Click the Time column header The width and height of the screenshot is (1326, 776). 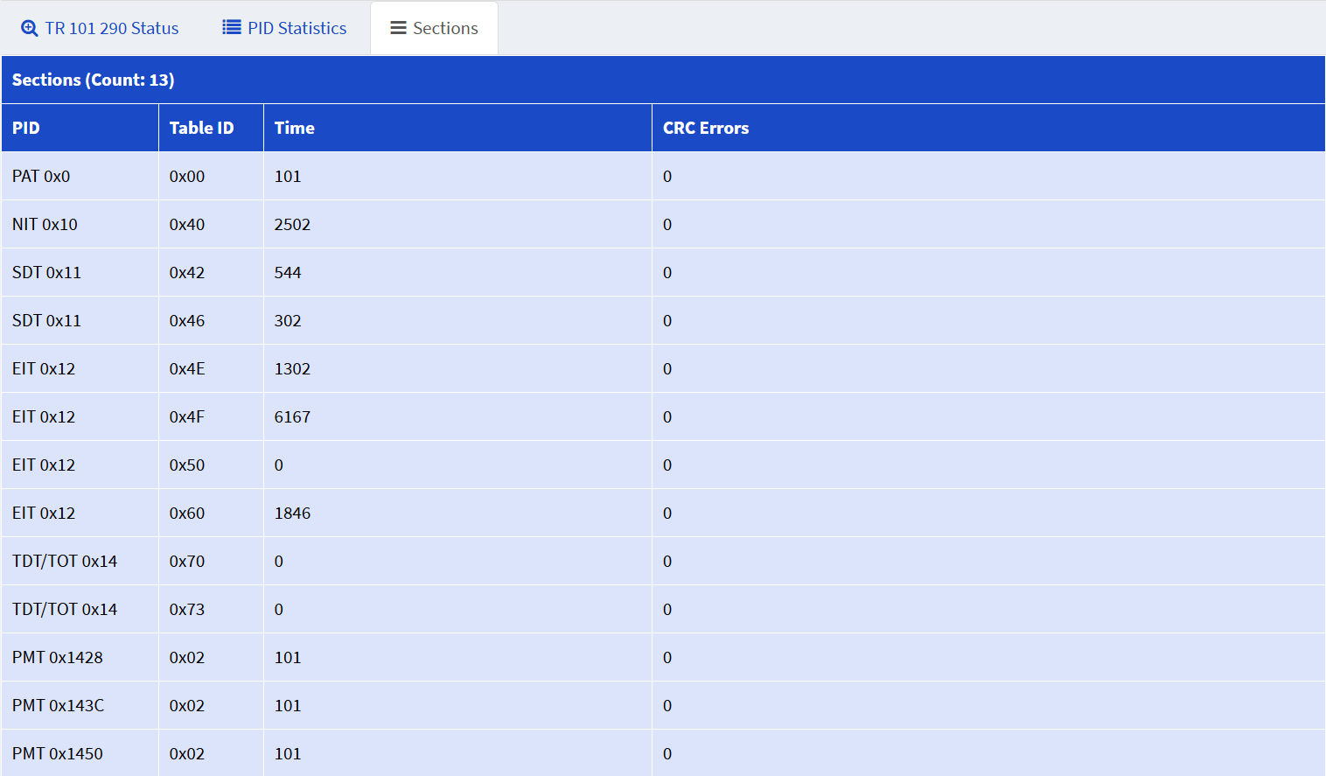(457, 128)
